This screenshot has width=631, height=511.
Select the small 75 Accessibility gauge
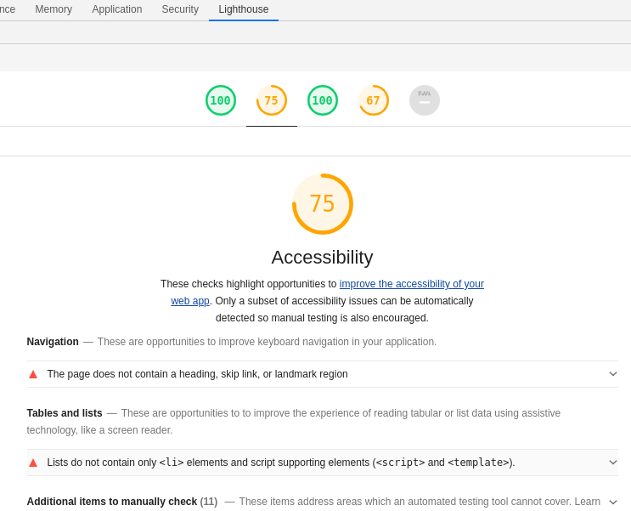click(272, 100)
